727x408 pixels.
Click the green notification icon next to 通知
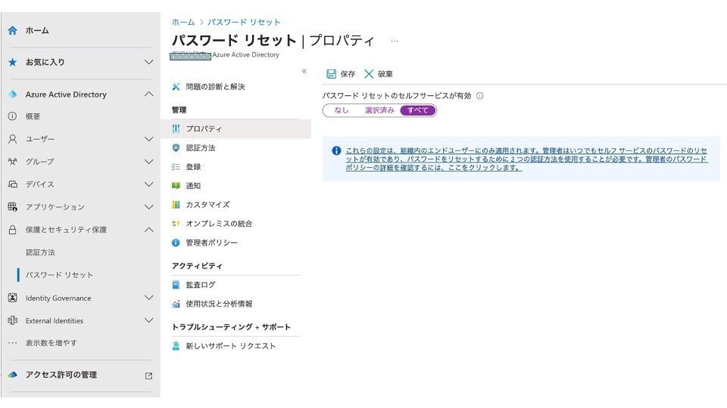176,186
